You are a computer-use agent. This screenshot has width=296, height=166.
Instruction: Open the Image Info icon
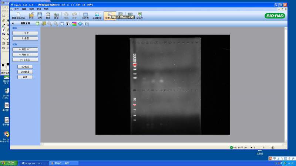pyautogui.click(x=86, y=24)
